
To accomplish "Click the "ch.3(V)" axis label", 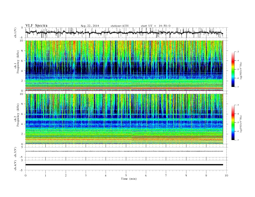I will tap(15, 152).
